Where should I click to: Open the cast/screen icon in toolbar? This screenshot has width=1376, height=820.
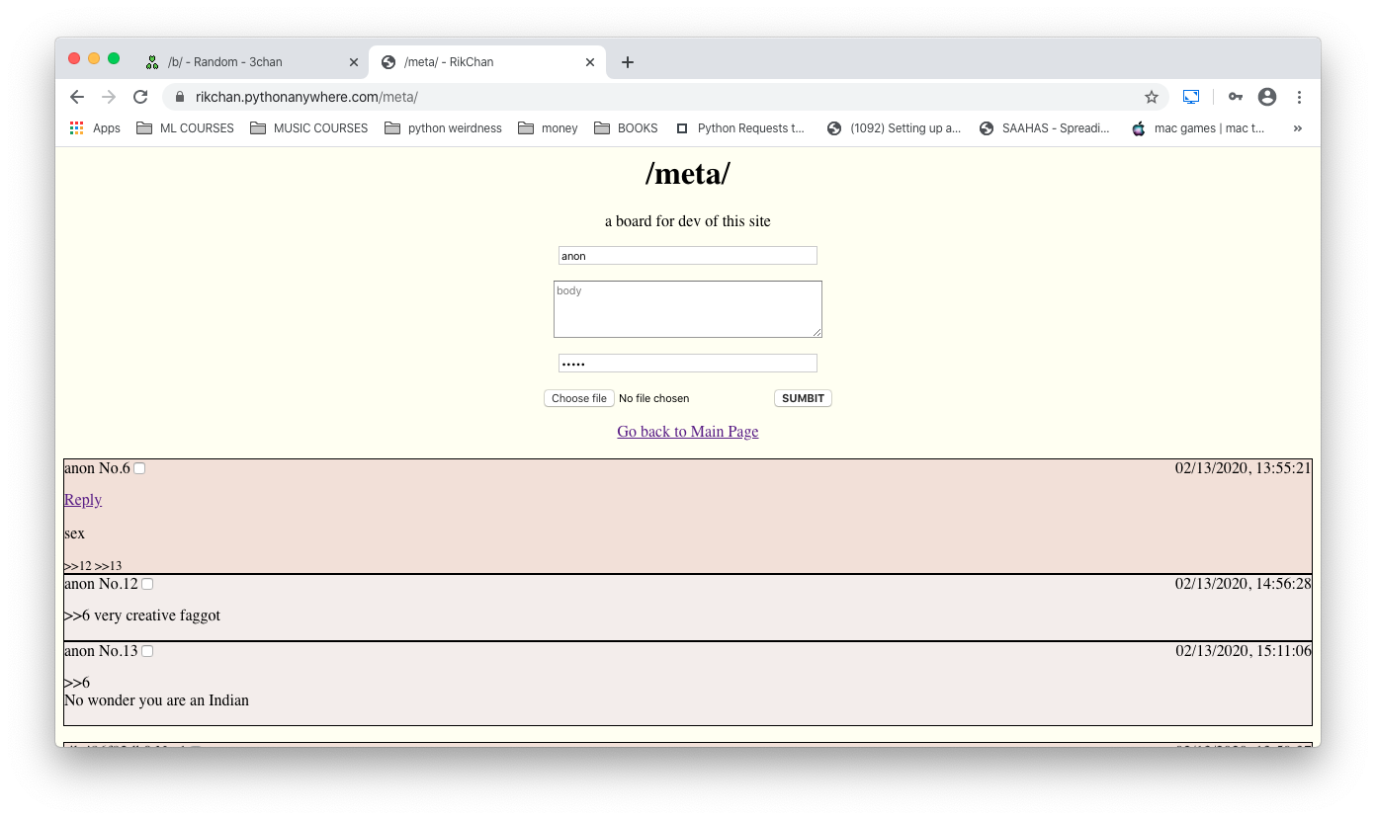pos(1191,97)
